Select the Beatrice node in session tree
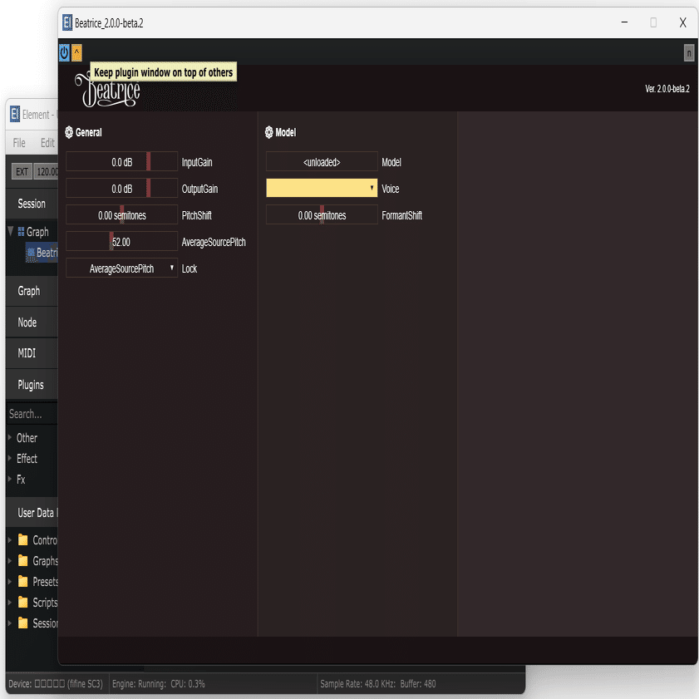 [x=42, y=253]
